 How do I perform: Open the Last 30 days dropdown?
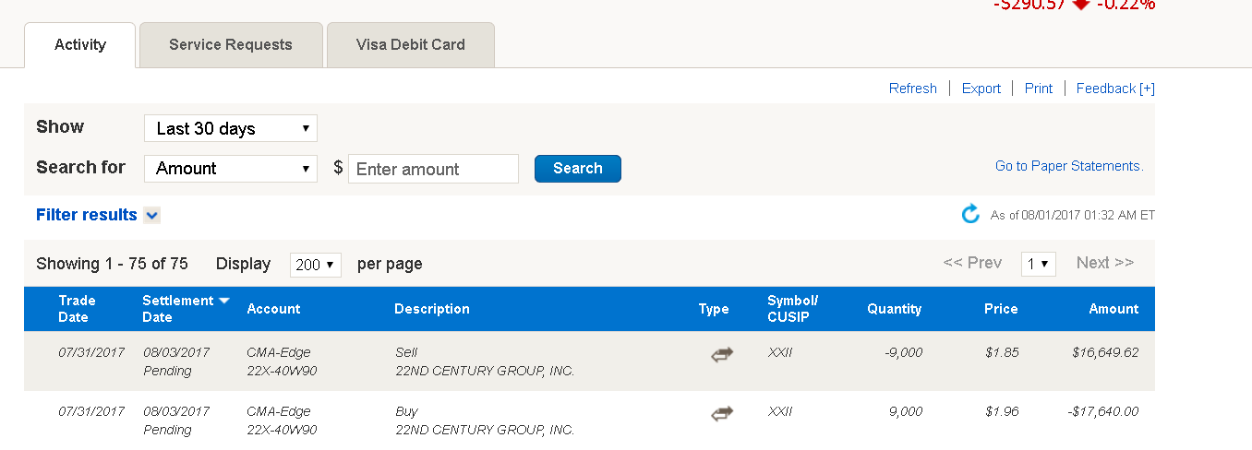231,128
